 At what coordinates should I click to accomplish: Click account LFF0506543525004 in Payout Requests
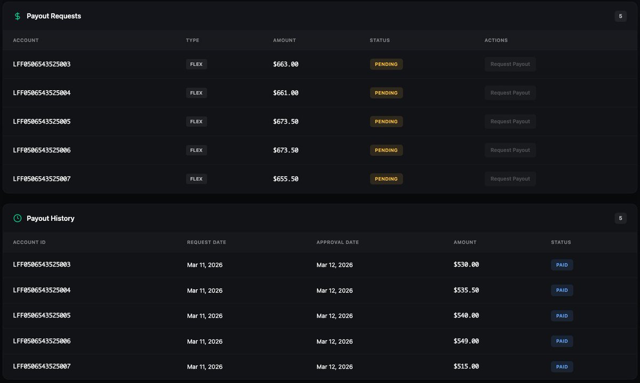click(x=42, y=93)
